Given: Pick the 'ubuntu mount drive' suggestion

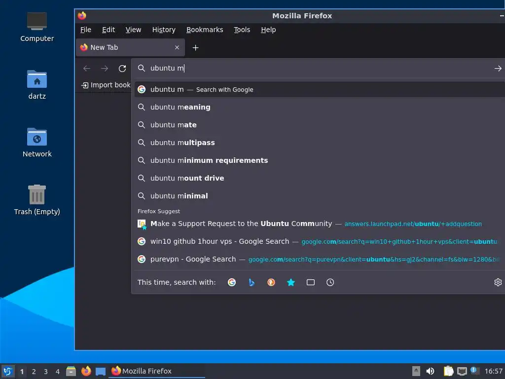Looking at the screenshot, I should [x=320, y=178].
